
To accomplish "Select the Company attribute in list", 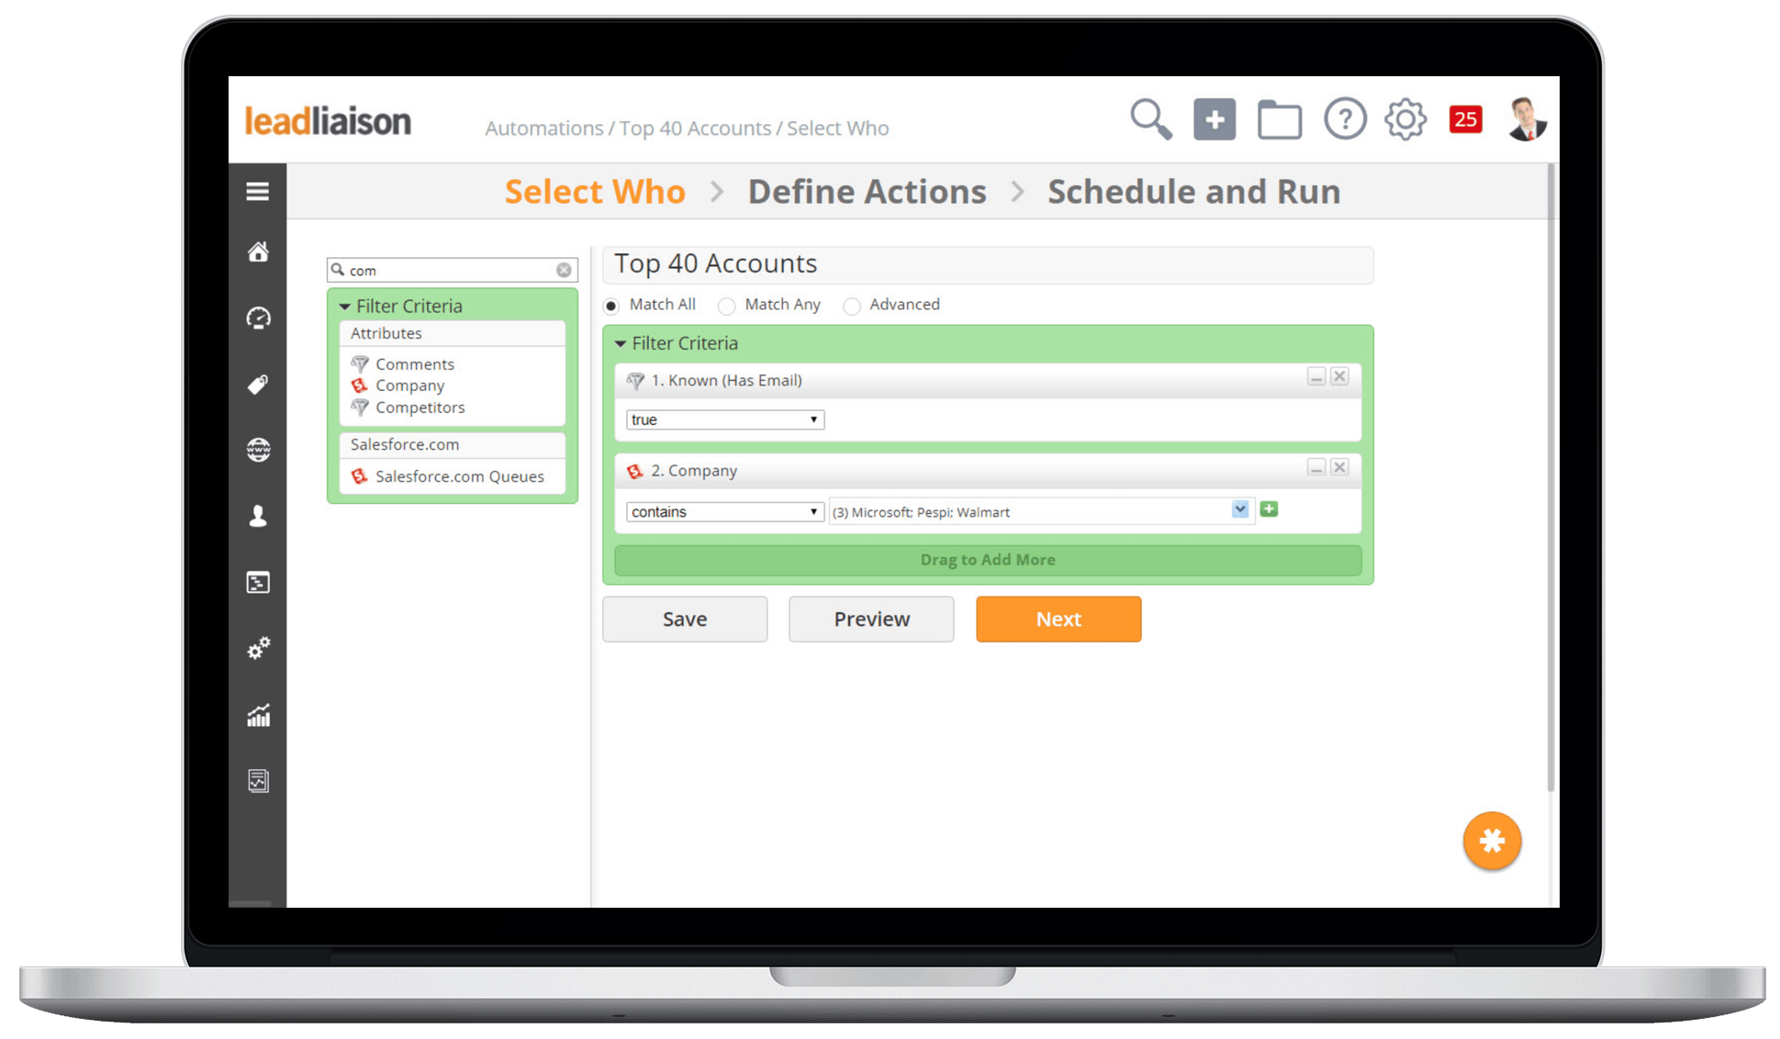I will [x=409, y=385].
